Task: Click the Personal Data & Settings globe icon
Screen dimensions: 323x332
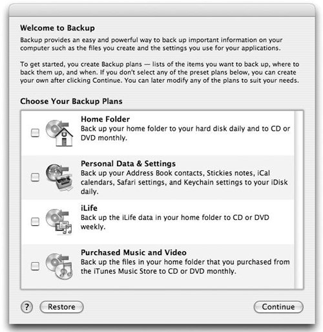Action: click(x=59, y=177)
